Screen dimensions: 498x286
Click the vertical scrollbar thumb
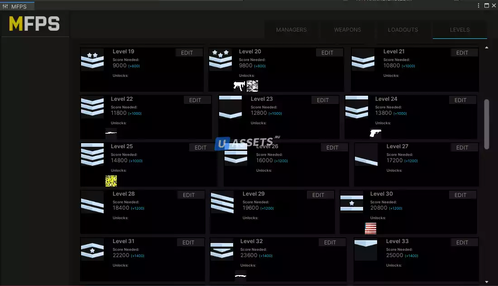[487, 124]
